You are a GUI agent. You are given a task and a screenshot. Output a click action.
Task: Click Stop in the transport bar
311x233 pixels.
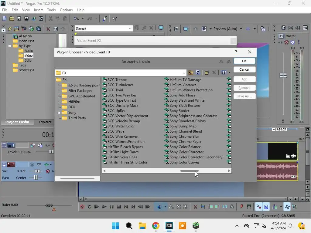119,207
